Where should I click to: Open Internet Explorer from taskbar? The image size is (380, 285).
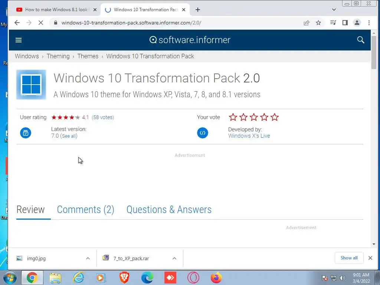click(x=78, y=278)
